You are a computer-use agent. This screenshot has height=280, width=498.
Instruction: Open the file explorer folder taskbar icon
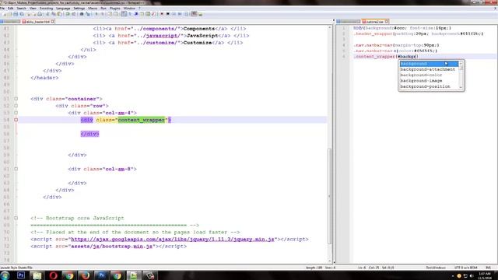tap(37, 275)
